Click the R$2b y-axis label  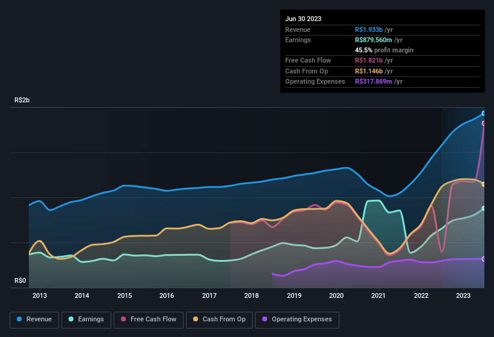[22, 100]
